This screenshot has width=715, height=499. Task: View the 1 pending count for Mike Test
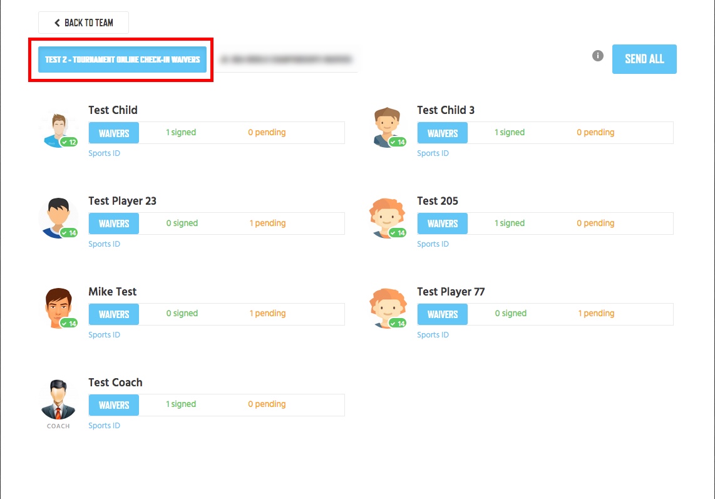click(267, 313)
